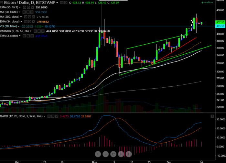
Task: Click the realtime status indicator
Action: point(207,3)
